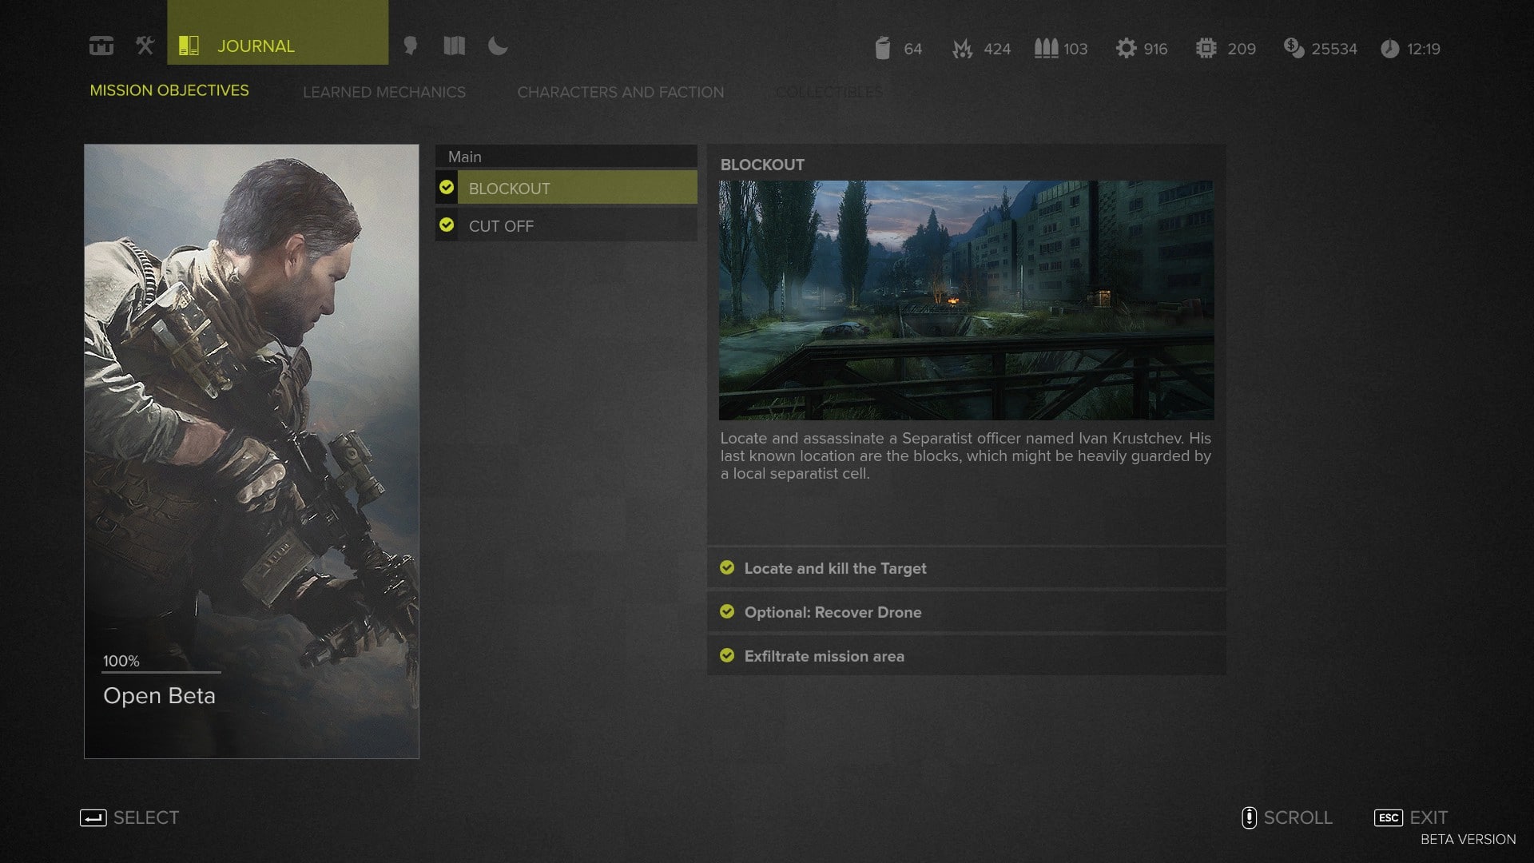Image resolution: width=1534 pixels, height=863 pixels.
Task: Open Characters and Faction tab
Action: point(620,92)
